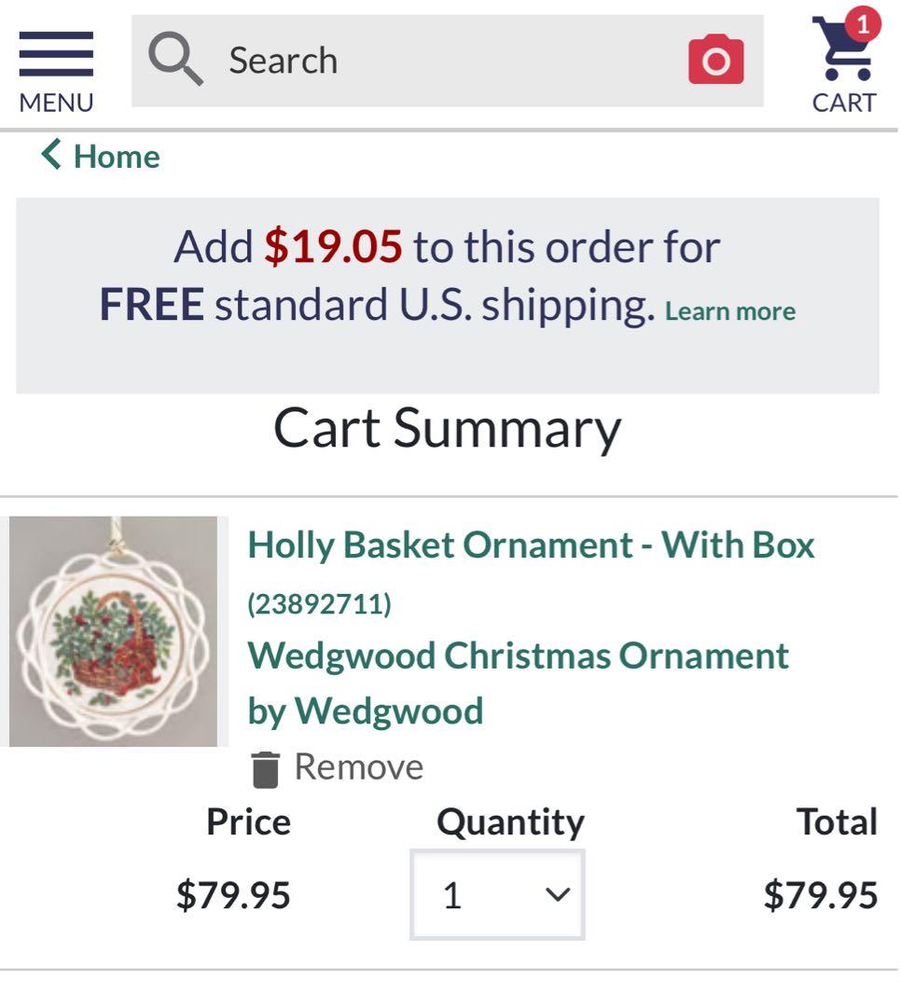Open the Learn more shipping link

click(x=729, y=311)
